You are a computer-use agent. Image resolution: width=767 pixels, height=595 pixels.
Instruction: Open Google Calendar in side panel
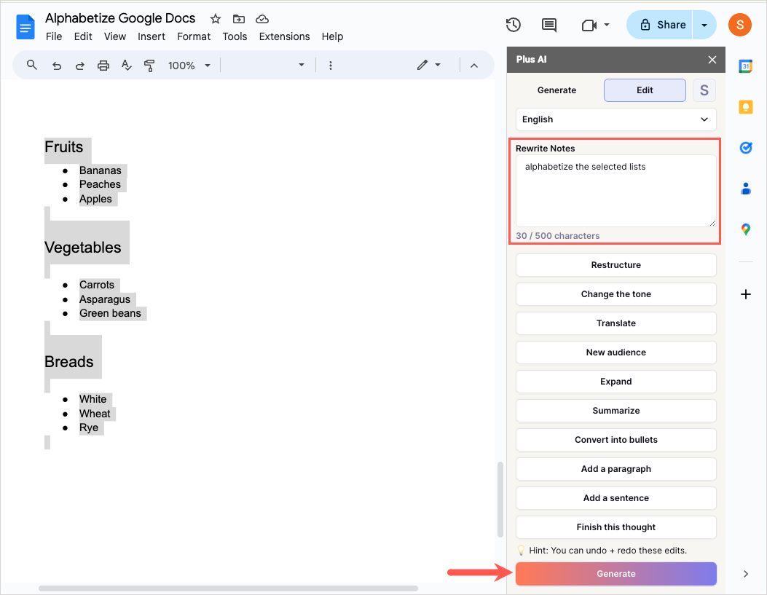tap(745, 66)
